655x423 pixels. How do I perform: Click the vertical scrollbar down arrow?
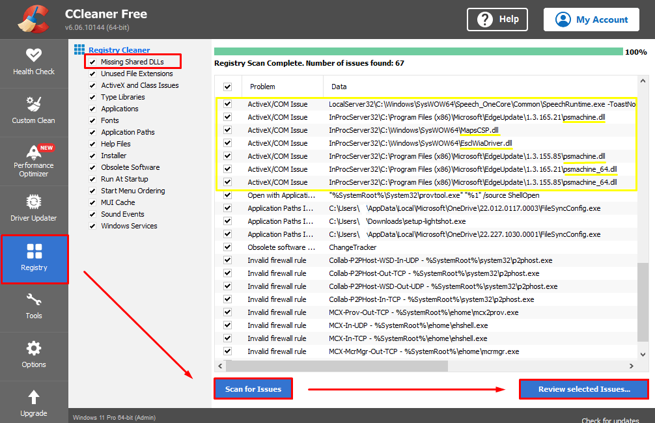643,354
